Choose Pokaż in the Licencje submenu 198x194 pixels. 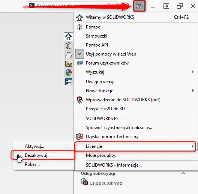(43, 164)
